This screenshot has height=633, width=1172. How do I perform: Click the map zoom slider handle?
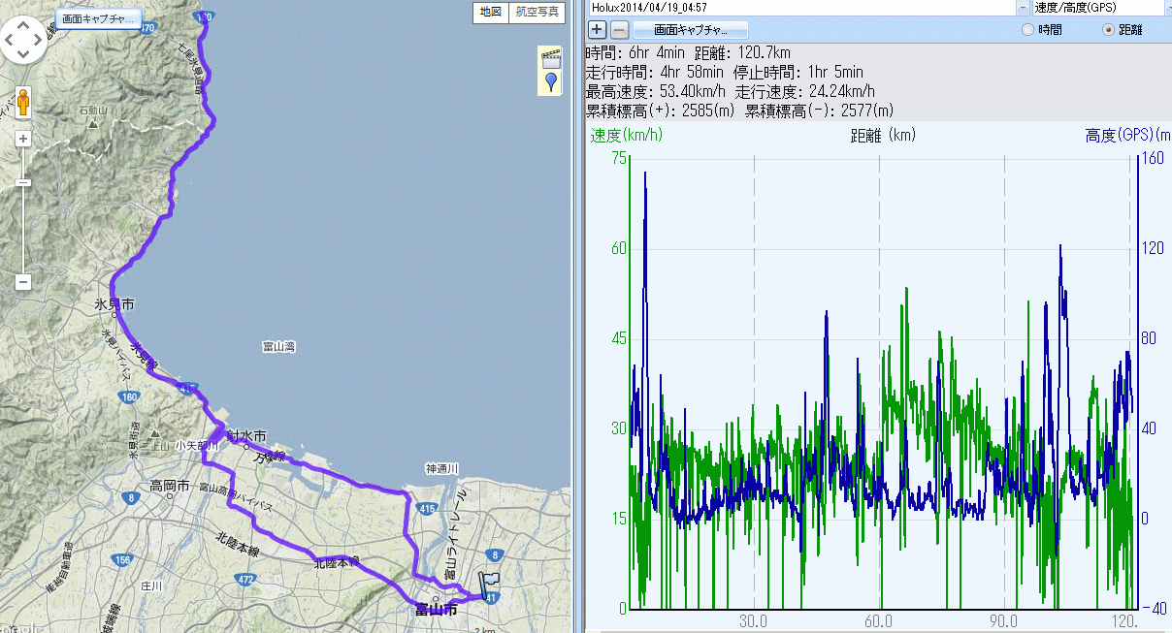coord(24,181)
